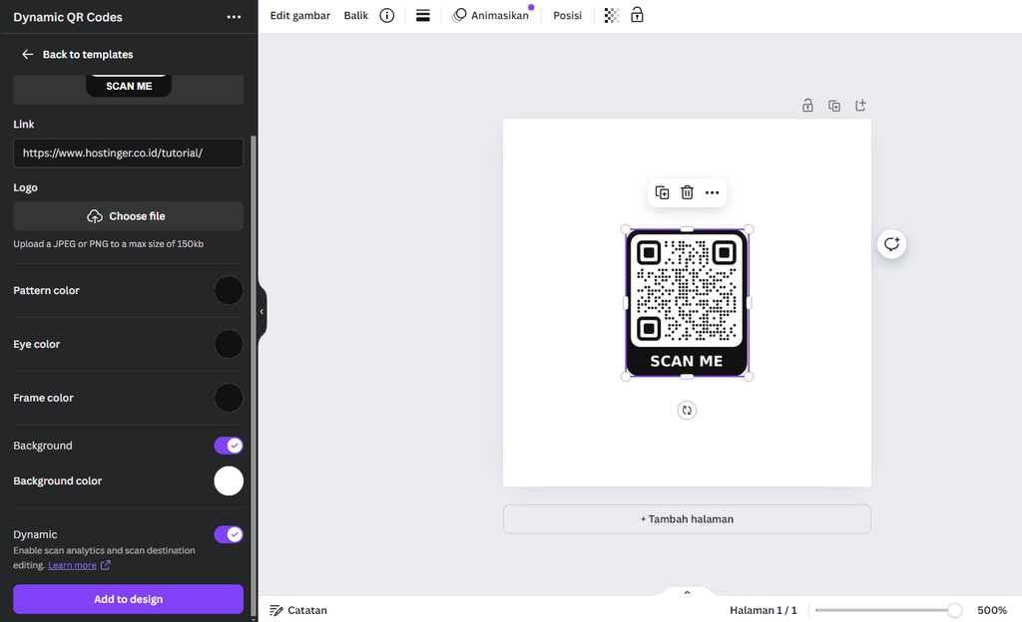Click the duplicate page icon above the canvas
The height and width of the screenshot is (622, 1022).
click(x=834, y=105)
